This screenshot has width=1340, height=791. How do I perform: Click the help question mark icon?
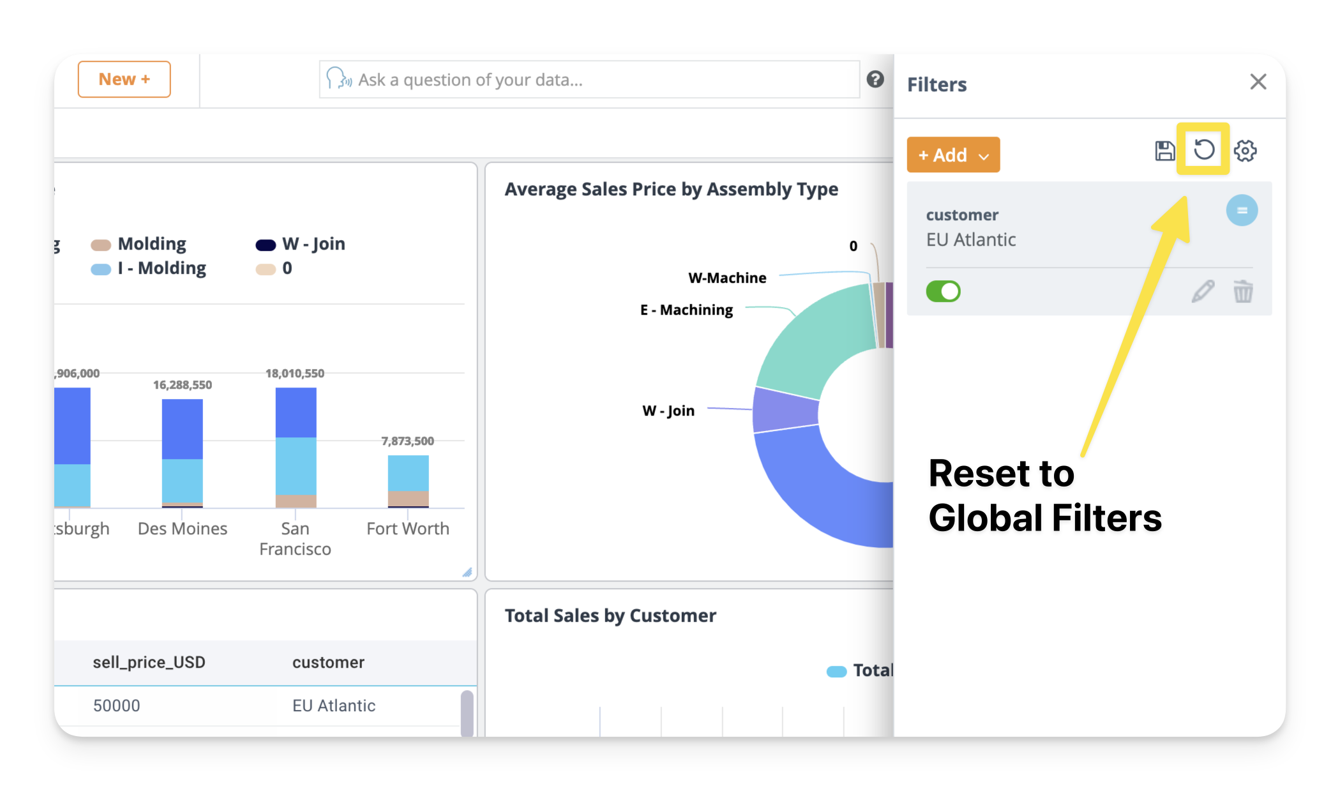[875, 79]
